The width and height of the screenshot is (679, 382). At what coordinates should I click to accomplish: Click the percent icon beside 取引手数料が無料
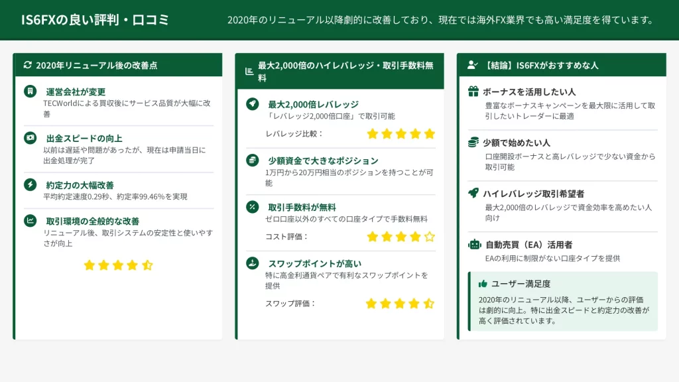tap(252, 206)
